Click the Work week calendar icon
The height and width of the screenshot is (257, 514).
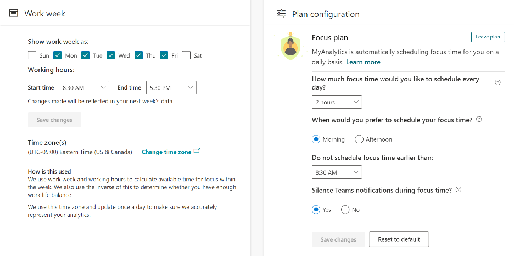13,13
